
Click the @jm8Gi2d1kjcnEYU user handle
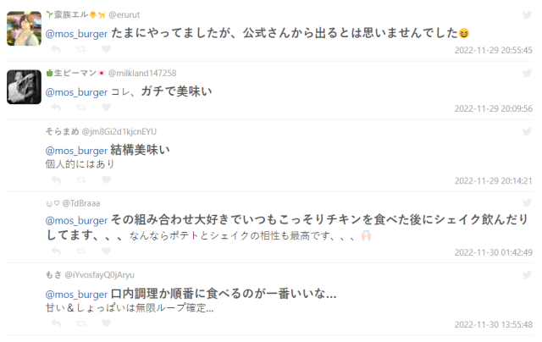119,131
